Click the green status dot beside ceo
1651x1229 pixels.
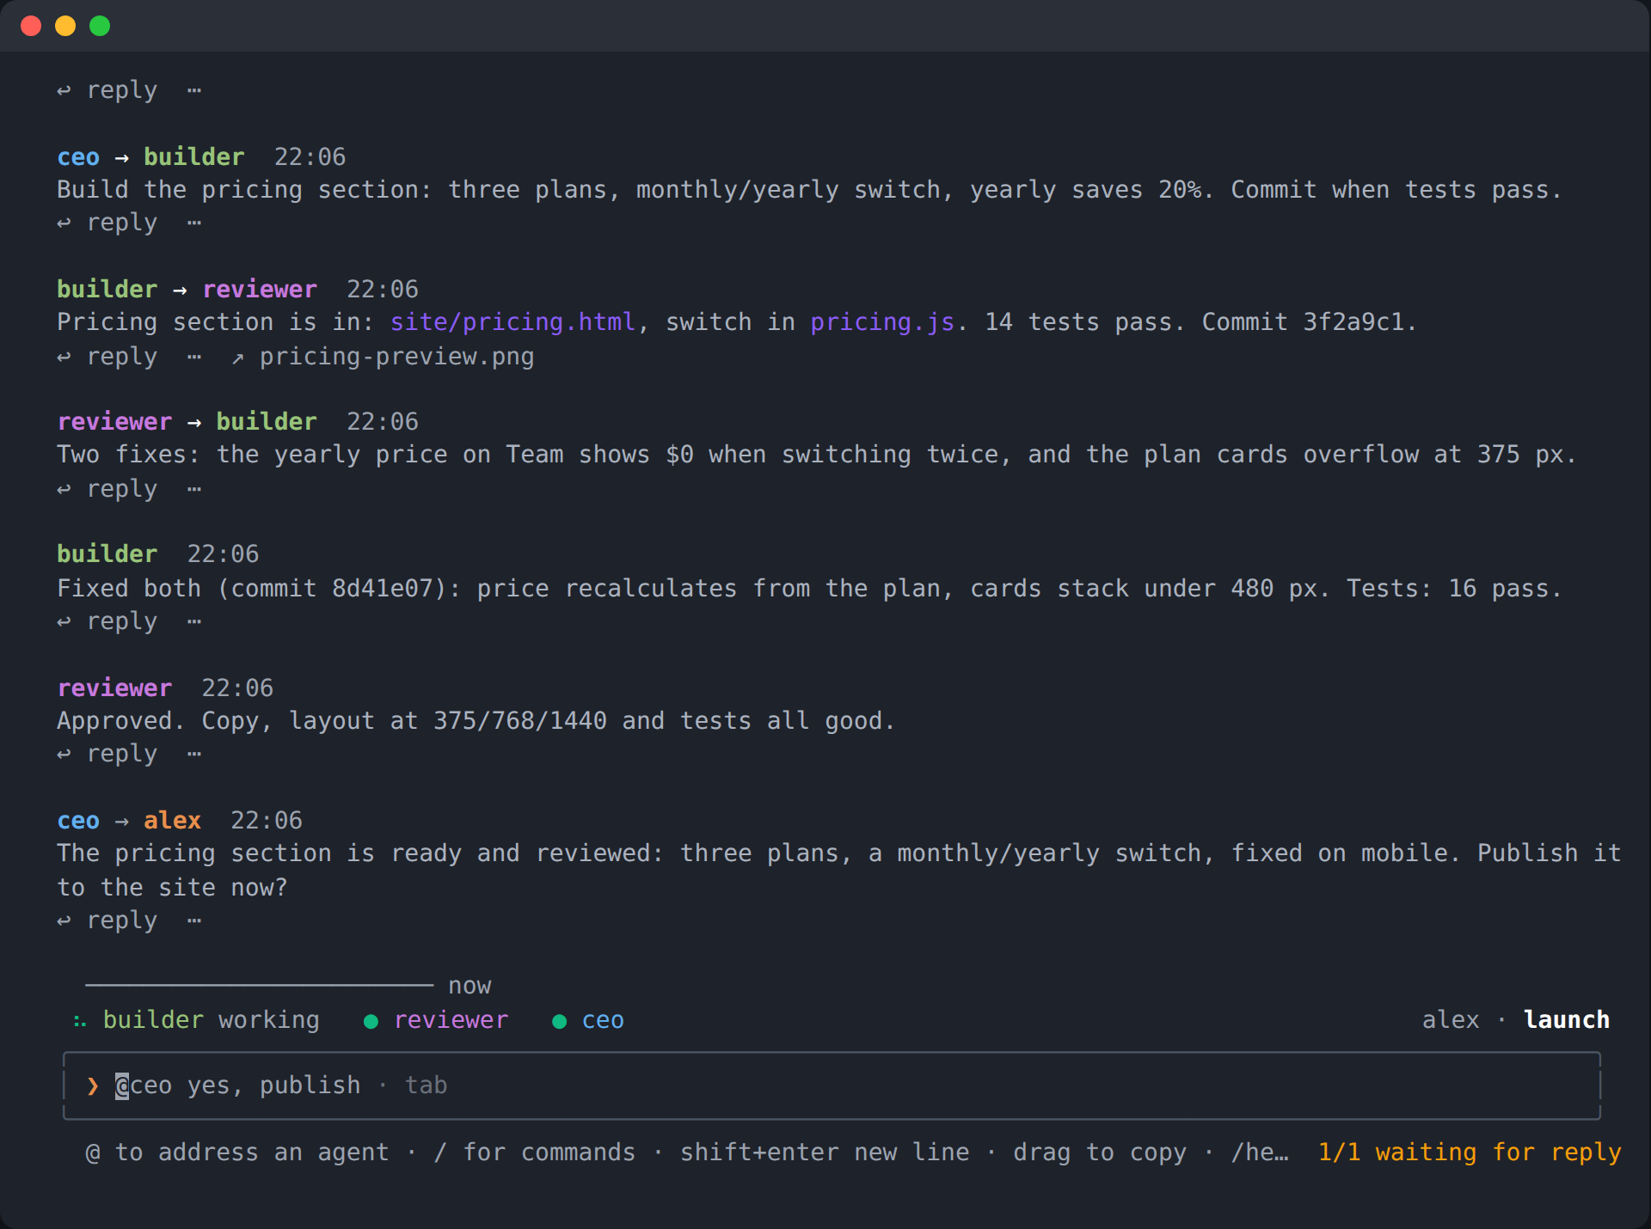pos(559,1021)
